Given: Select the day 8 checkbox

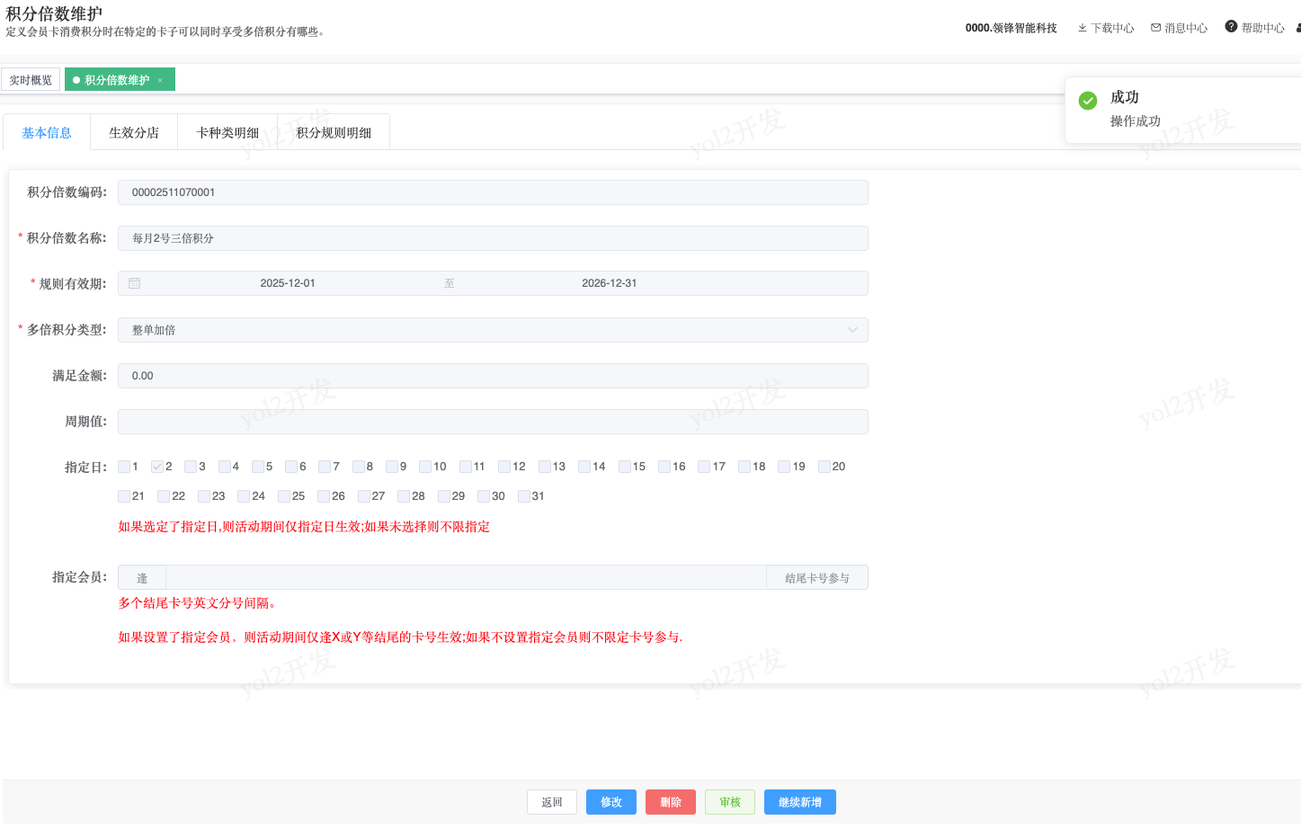Looking at the screenshot, I should [x=359, y=467].
